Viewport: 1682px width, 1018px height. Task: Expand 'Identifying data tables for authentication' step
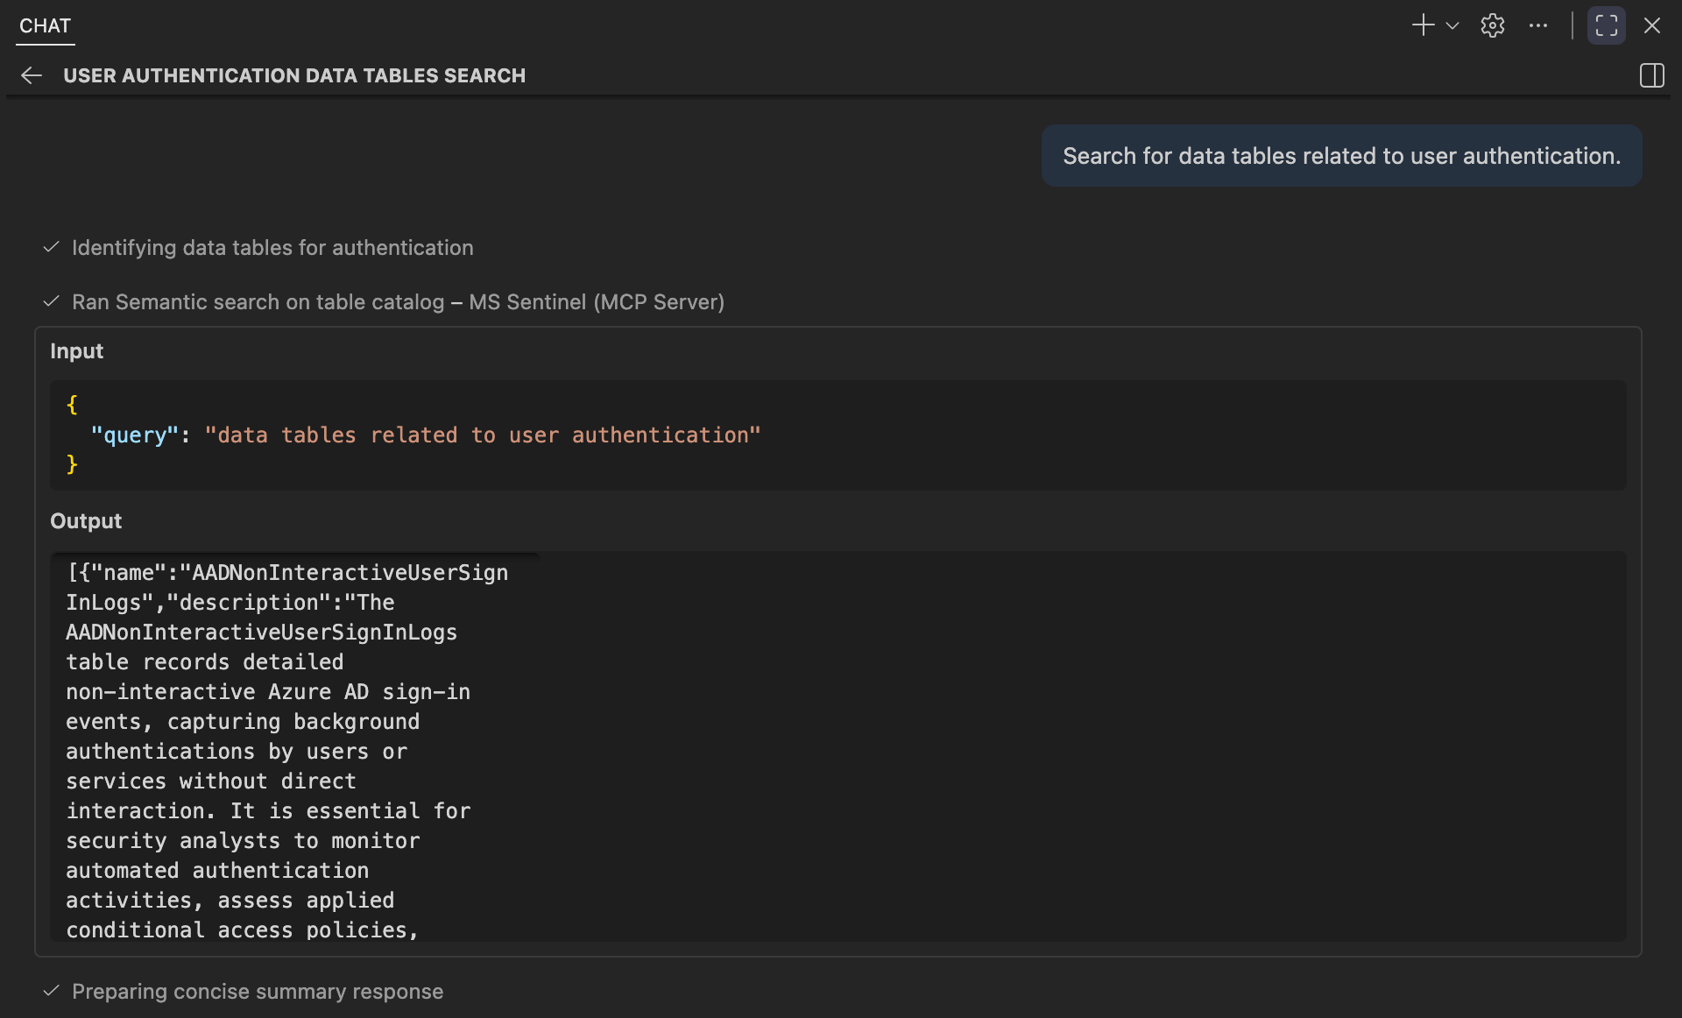click(x=272, y=248)
